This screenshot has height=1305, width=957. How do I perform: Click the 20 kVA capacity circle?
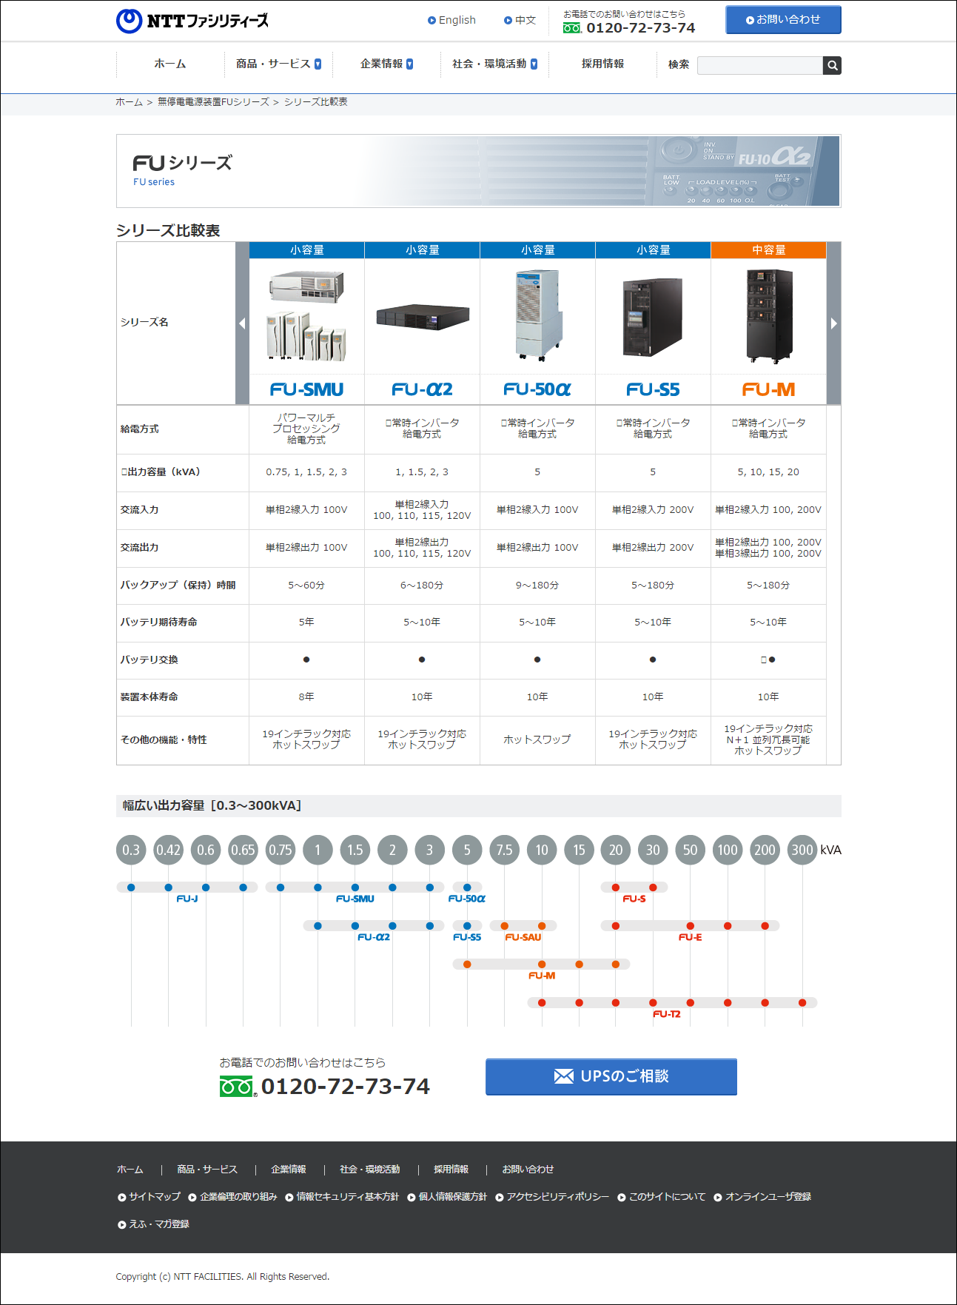(616, 850)
